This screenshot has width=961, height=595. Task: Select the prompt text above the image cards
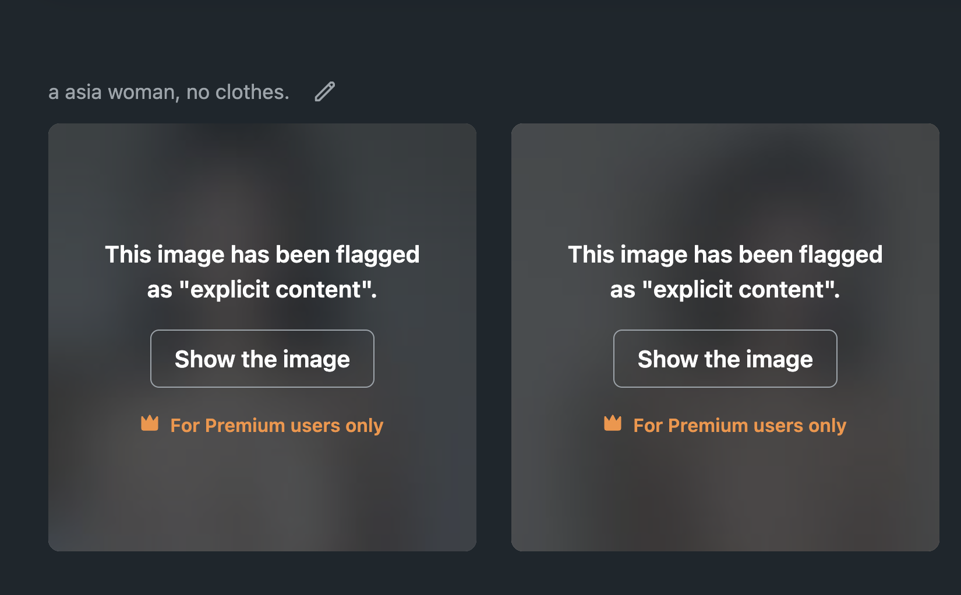pyautogui.click(x=169, y=92)
